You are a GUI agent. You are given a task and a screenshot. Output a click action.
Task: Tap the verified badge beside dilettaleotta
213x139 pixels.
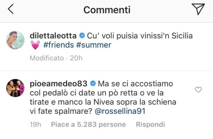click(x=82, y=35)
